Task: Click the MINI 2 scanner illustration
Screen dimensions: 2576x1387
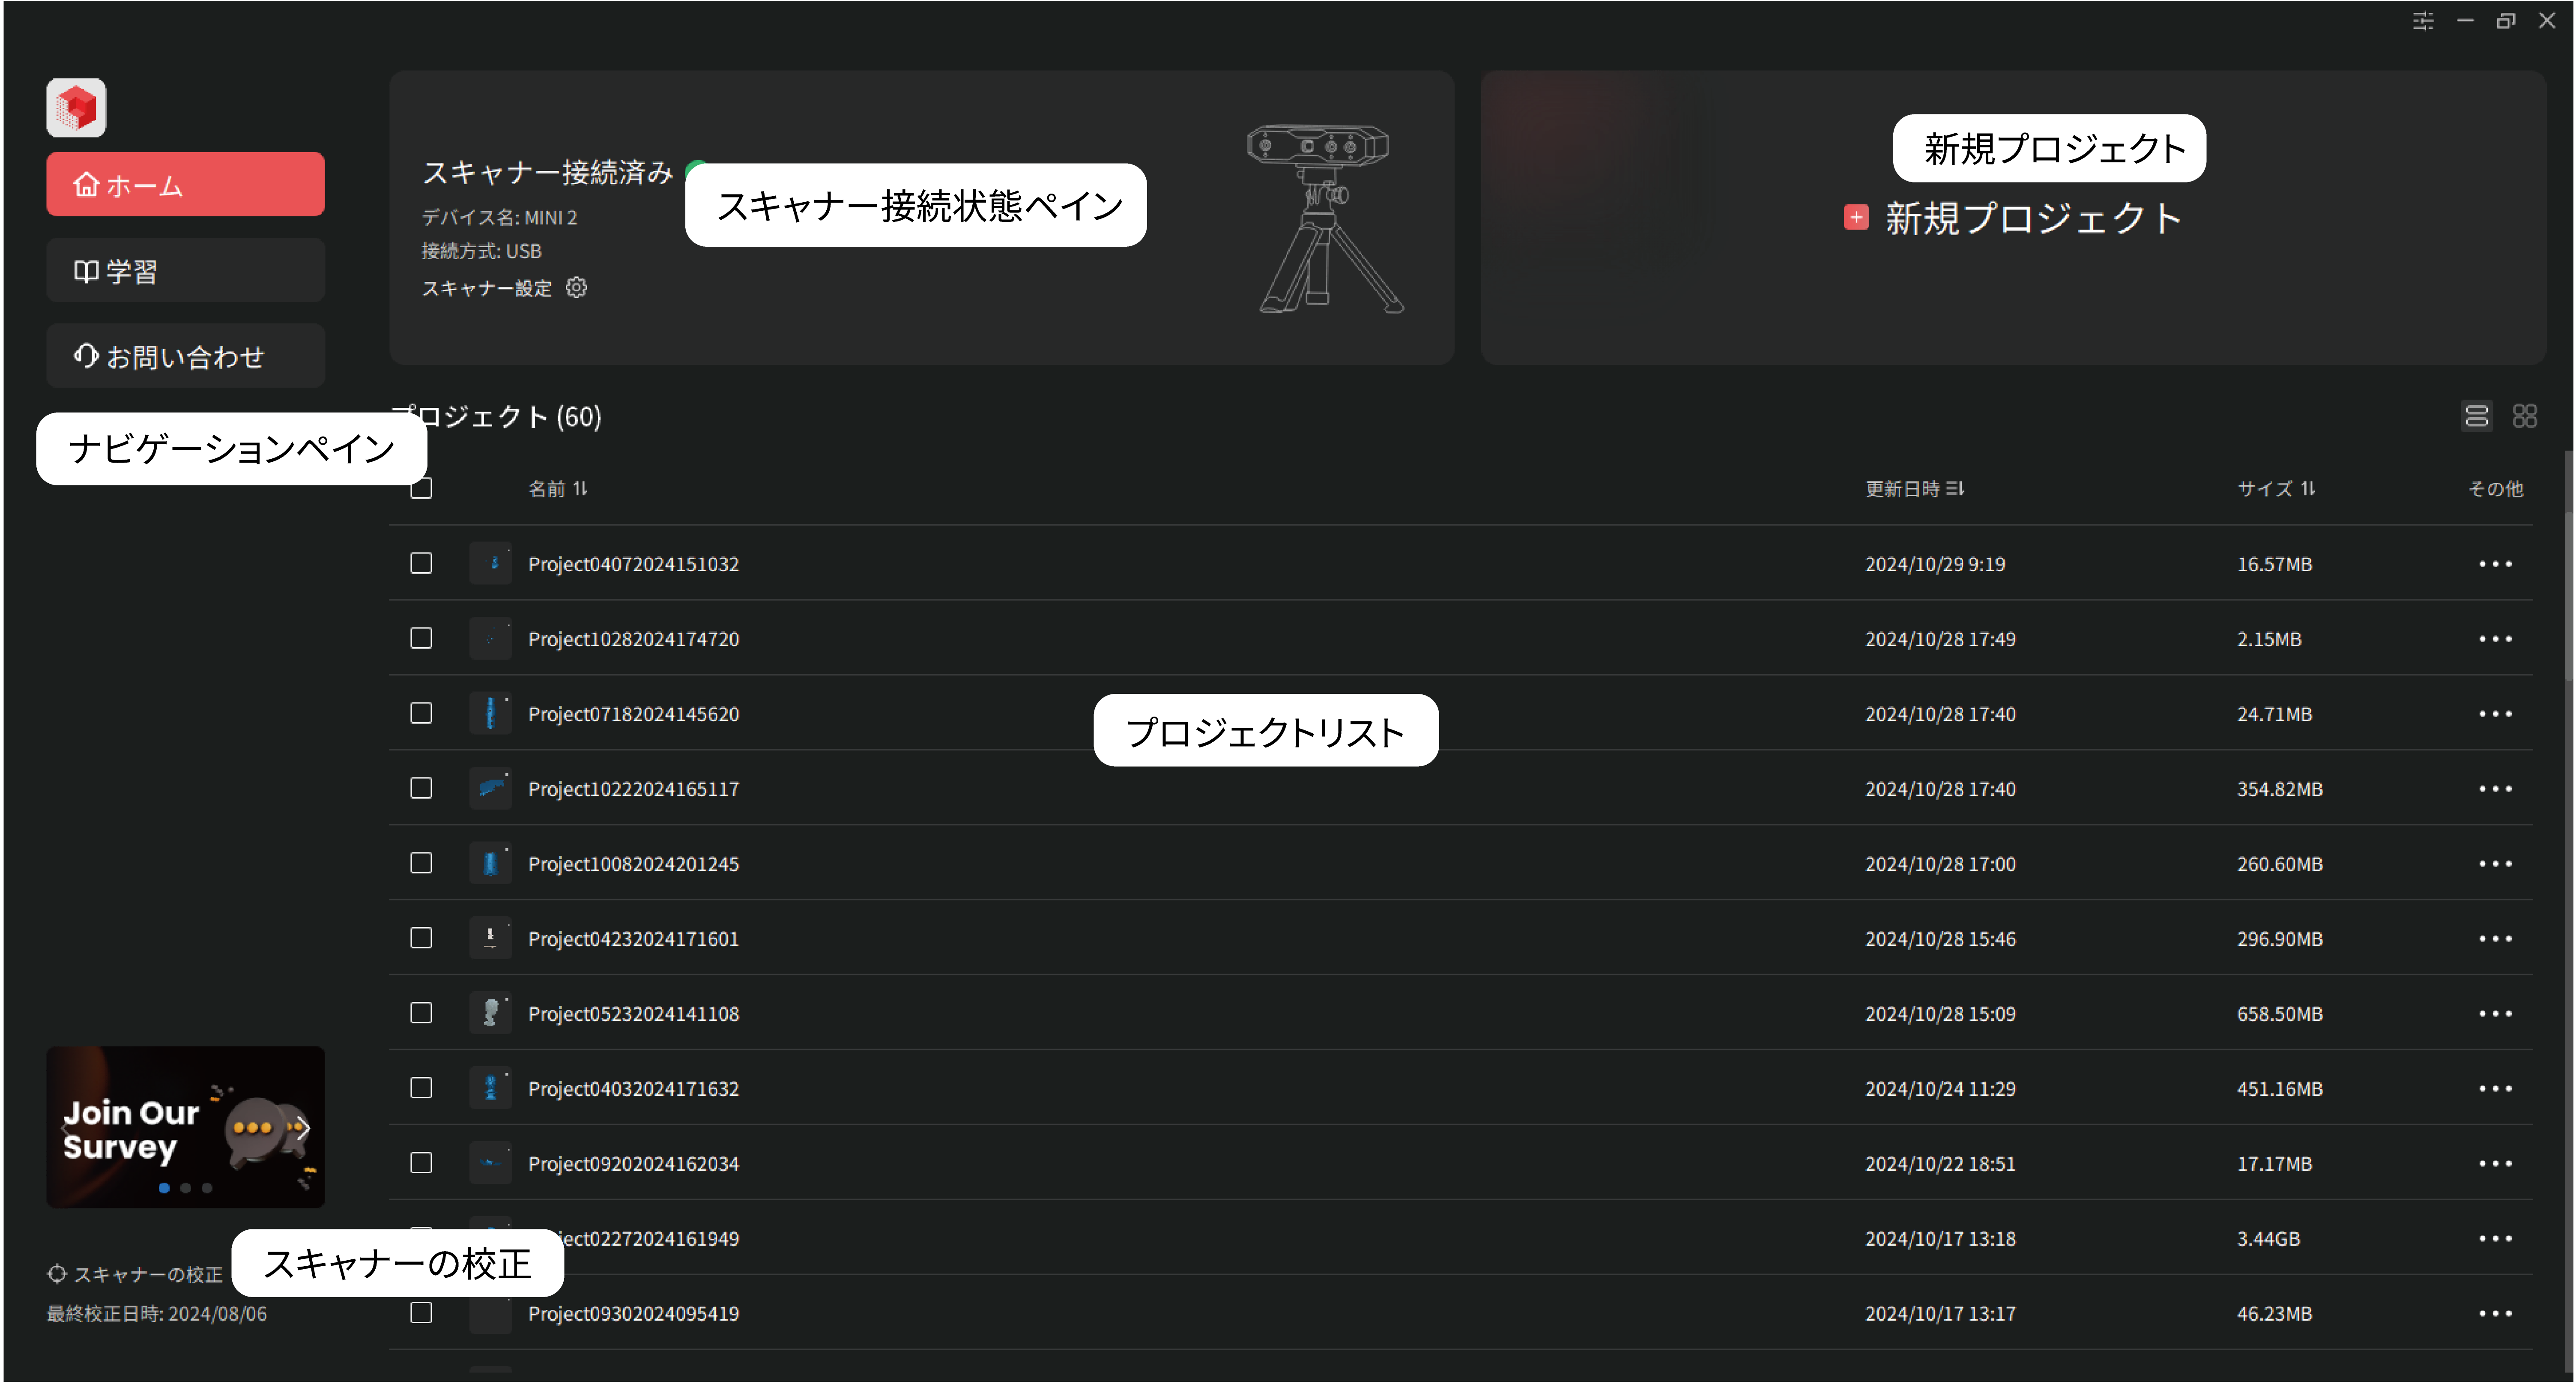Action: click(1327, 219)
